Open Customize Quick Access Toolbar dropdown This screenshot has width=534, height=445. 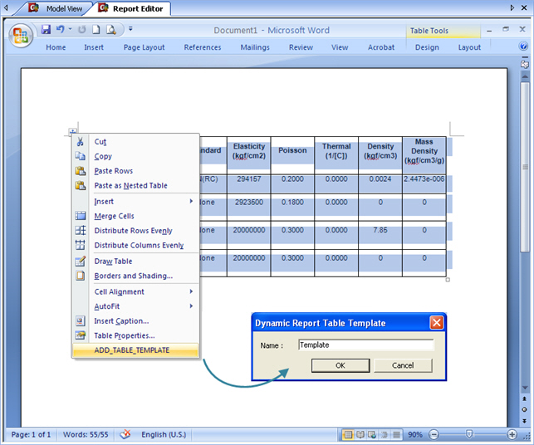(x=130, y=30)
